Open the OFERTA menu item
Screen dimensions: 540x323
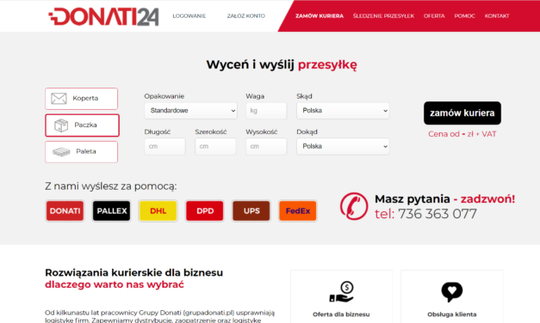[434, 15]
